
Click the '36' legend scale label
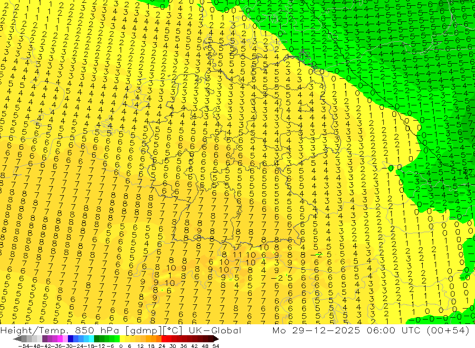[x=183, y=346]
